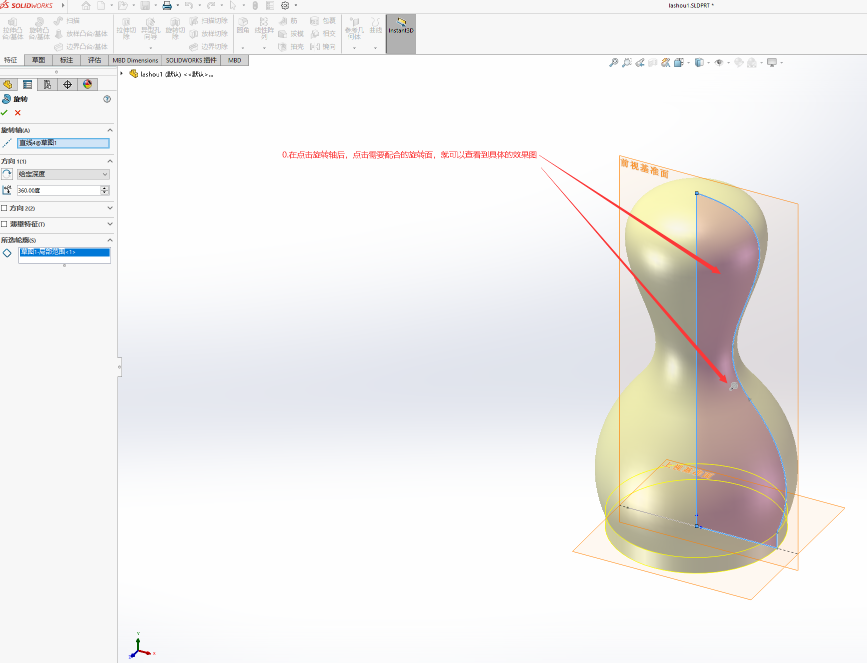Open the PropertyManager tab icon

[28, 84]
